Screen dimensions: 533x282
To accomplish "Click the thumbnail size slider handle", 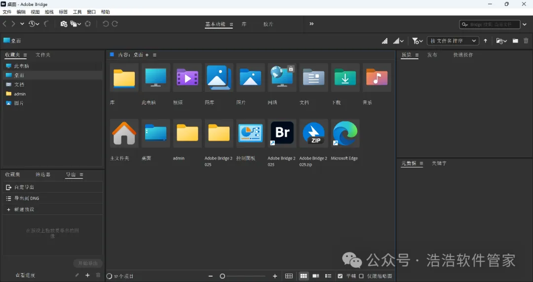I will point(222,276).
